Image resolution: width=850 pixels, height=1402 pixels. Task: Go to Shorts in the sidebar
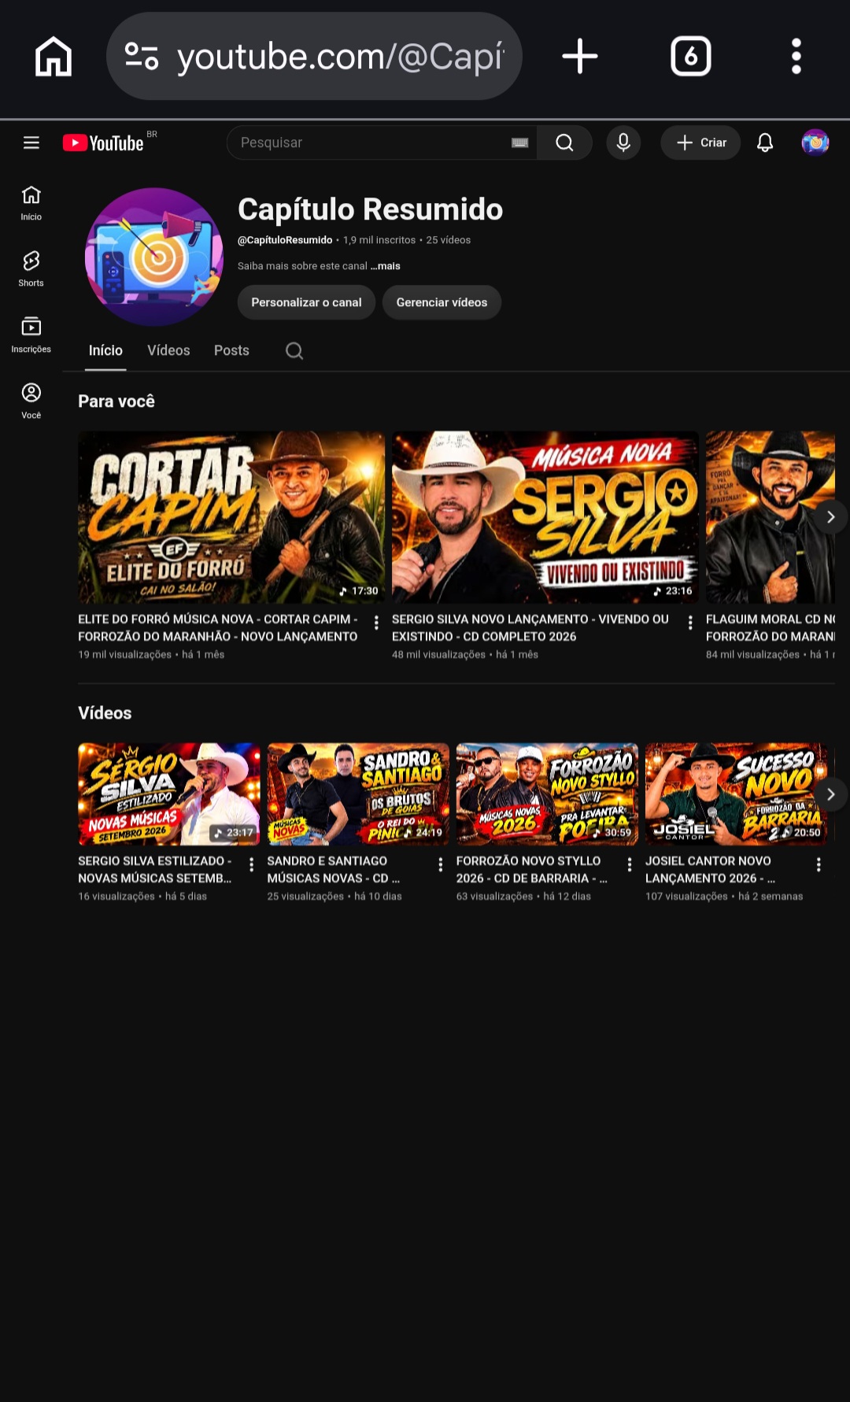coord(31,268)
